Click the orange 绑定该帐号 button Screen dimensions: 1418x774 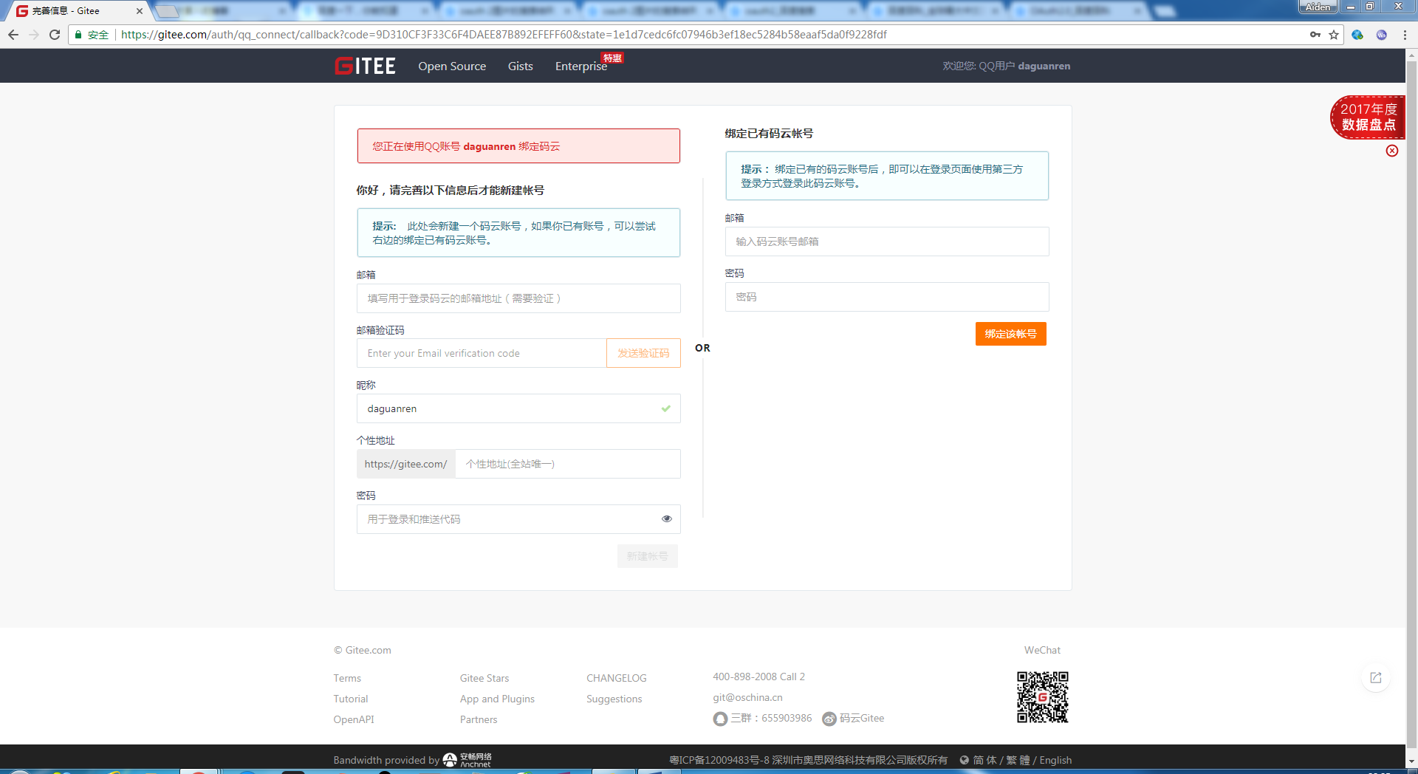click(1011, 334)
